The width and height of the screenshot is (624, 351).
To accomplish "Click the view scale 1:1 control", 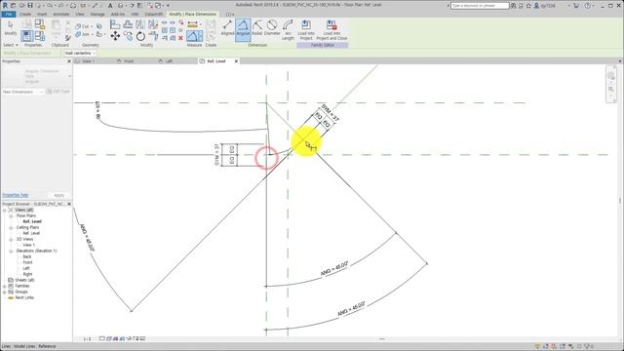I will tap(87, 339).
